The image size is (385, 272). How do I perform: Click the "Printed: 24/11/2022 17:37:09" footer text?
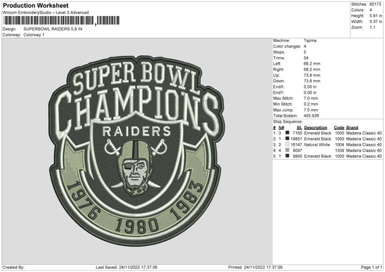pyautogui.click(x=255, y=267)
